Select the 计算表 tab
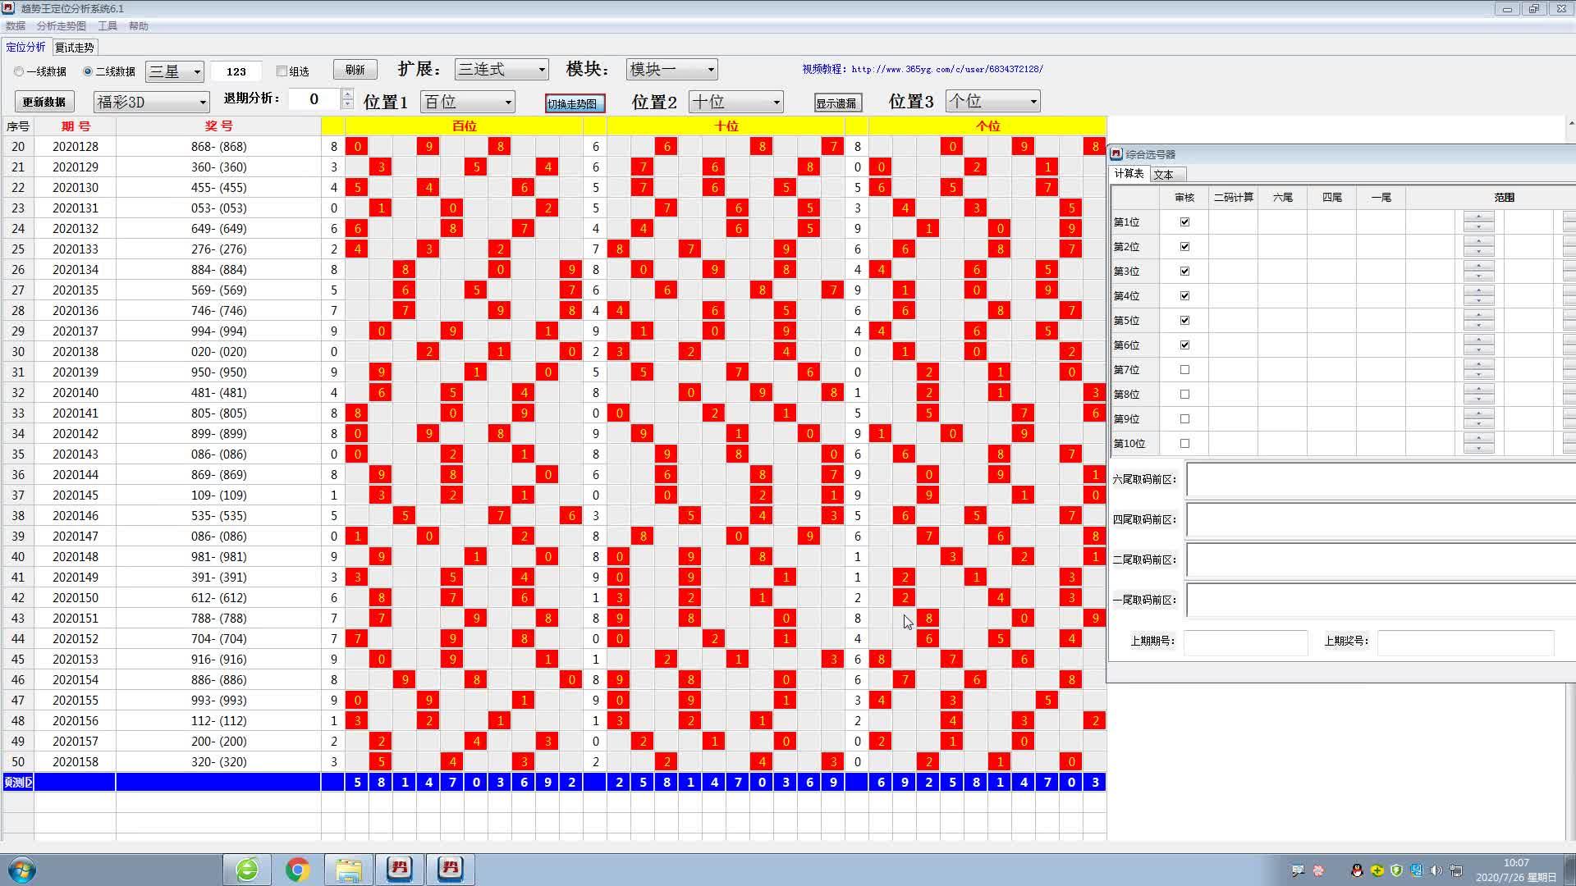Viewport: 1576px width, 886px height. (1129, 174)
